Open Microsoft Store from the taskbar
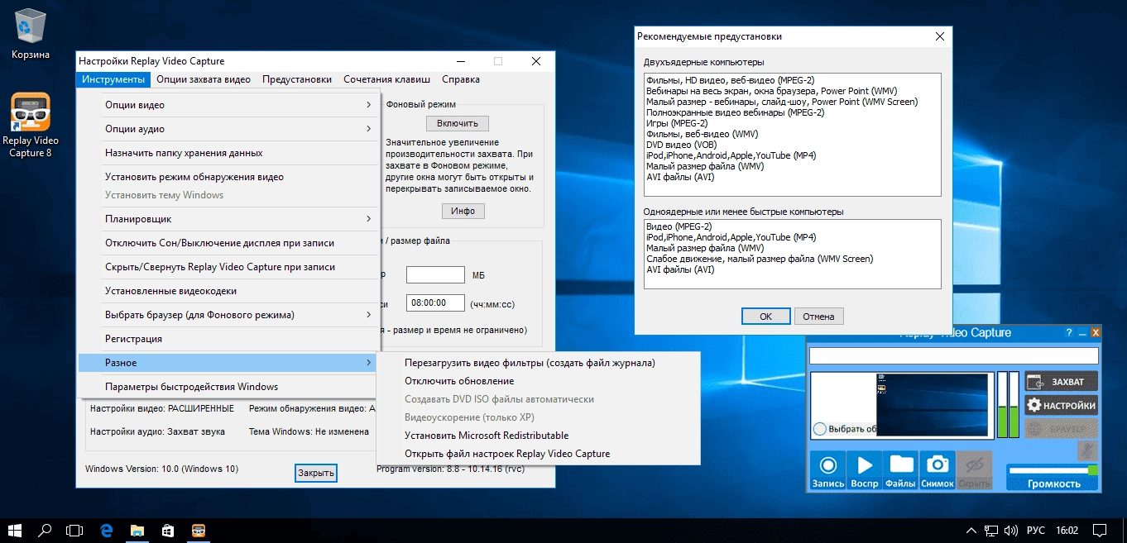This screenshot has width=1127, height=543. coord(166,530)
